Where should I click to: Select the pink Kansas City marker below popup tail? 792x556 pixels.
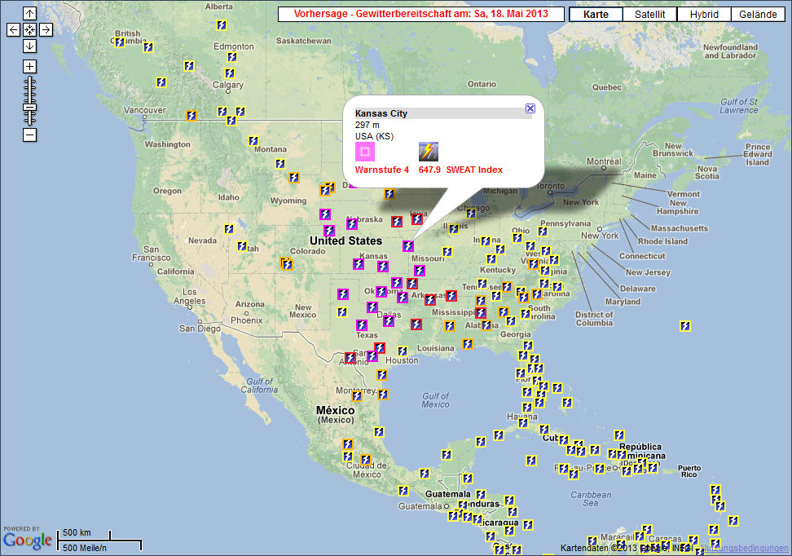(x=408, y=246)
